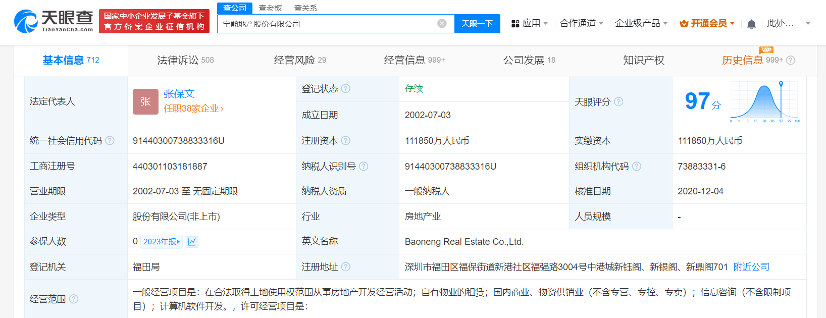Switch to the 查老板 search tab
826x318 pixels.
(x=270, y=8)
